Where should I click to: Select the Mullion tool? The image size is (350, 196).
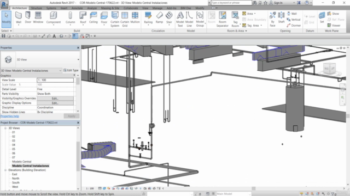point(135,18)
